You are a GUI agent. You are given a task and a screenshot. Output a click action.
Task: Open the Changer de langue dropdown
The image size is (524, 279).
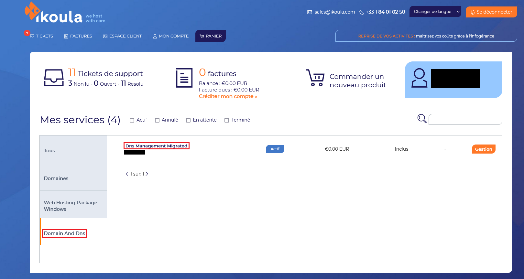(x=435, y=12)
